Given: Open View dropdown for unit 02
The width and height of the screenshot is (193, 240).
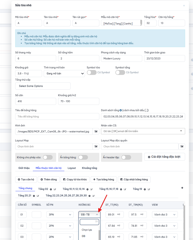Looking at the screenshot, I should (x=165, y=226).
